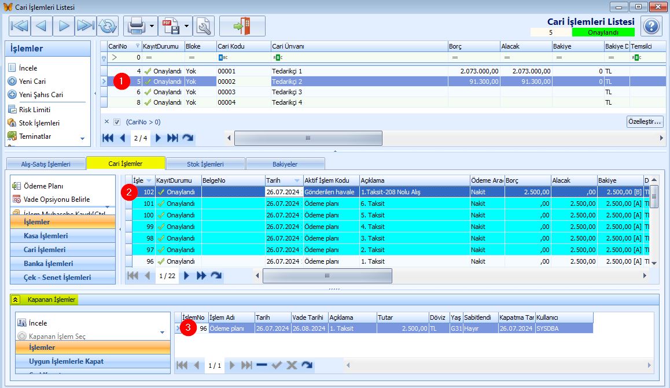The height and width of the screenshot is (388, 670).
Task: Expand more items in İşlemler panel
Action: pyautogui.click(x=83, y=139)
